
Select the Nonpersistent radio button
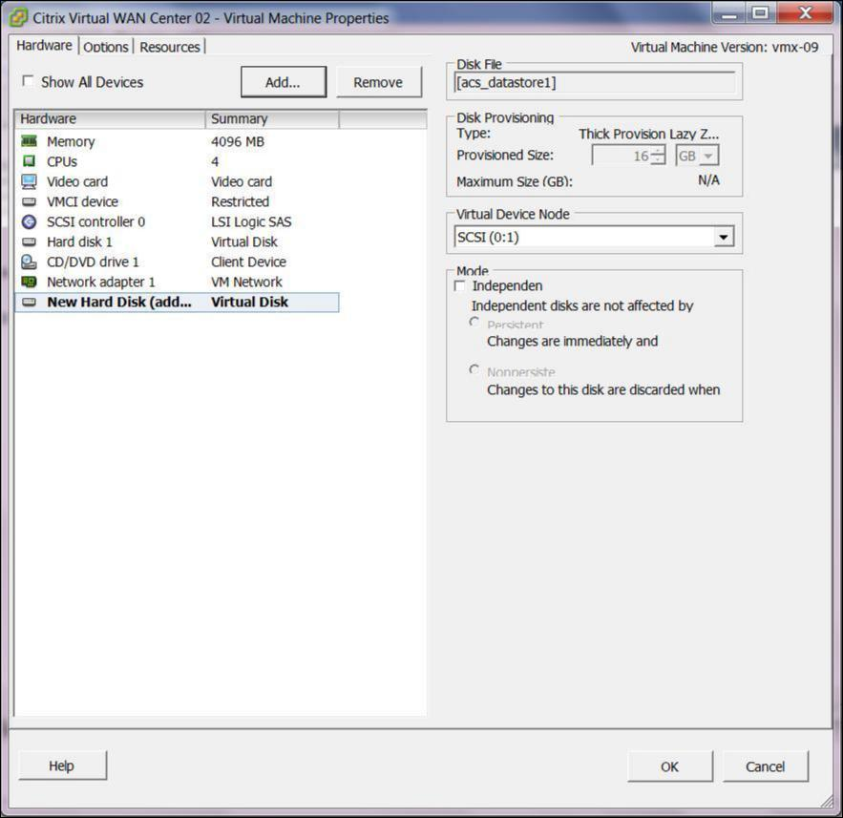[x=474, y=369]
